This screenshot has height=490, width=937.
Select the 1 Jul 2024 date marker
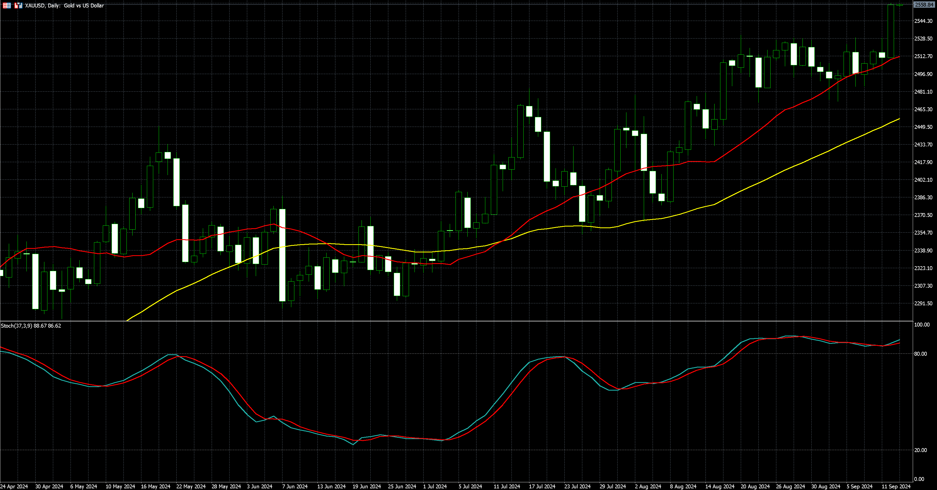pyautogui.click(x=435, y=486)
